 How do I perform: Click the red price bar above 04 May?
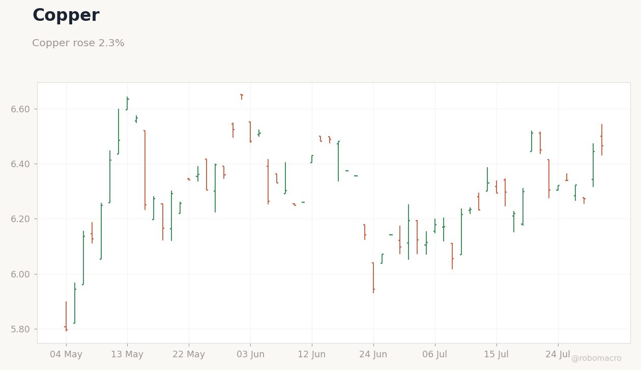tap(66, 316)
